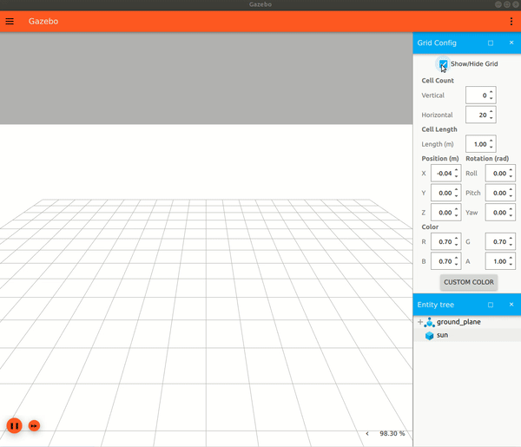Increase Position X value
521x447 pixels.
[x=456, y=170]
